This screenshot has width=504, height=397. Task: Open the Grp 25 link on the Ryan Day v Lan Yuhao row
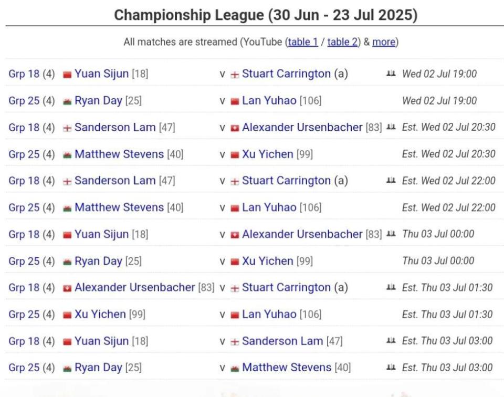point(24,101)
